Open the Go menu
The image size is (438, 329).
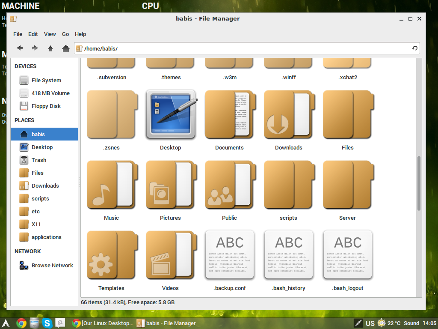tap(65, 34)
